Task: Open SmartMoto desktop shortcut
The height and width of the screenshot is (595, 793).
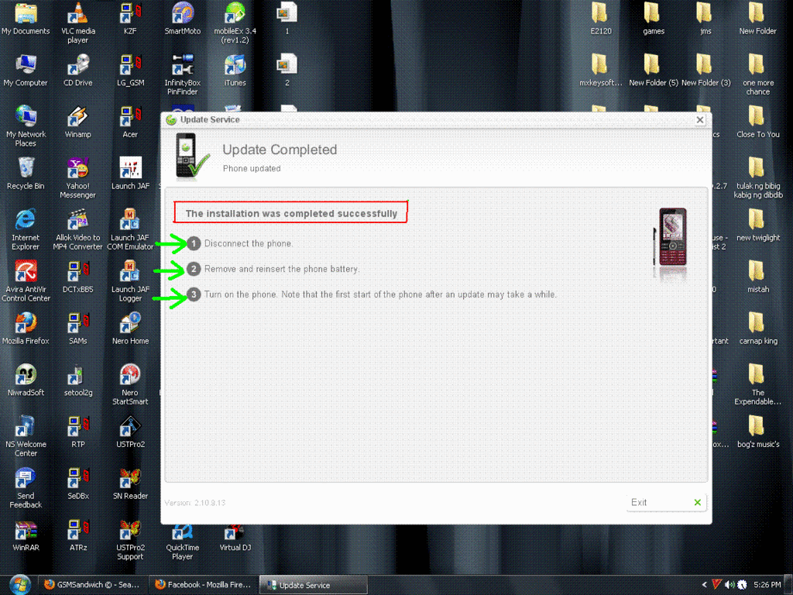Action: coord(183,19)
